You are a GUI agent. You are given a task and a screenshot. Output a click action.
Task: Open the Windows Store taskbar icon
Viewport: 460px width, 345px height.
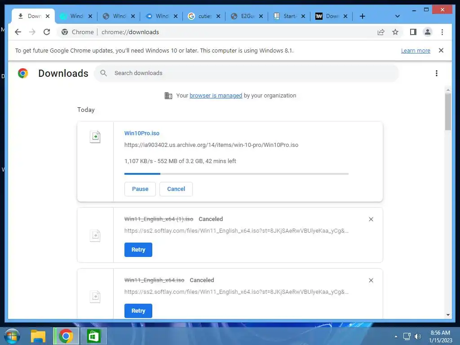(x=93, y=336)
